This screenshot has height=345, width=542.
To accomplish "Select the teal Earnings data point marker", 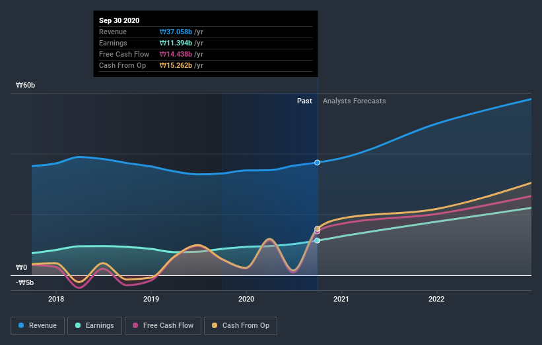I will click(x=318, y=240).
